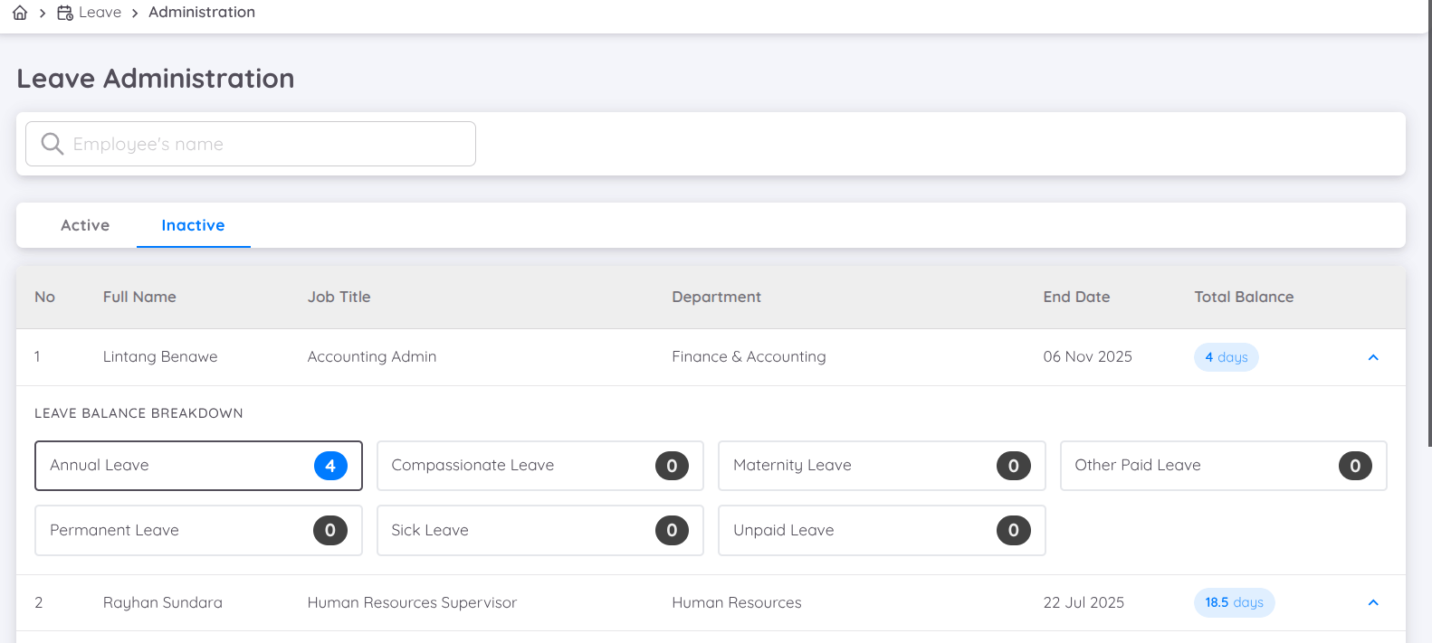Select the Unpaid Leave card
This screenshot has width=1432, height=643.
(x=882, y=530)
